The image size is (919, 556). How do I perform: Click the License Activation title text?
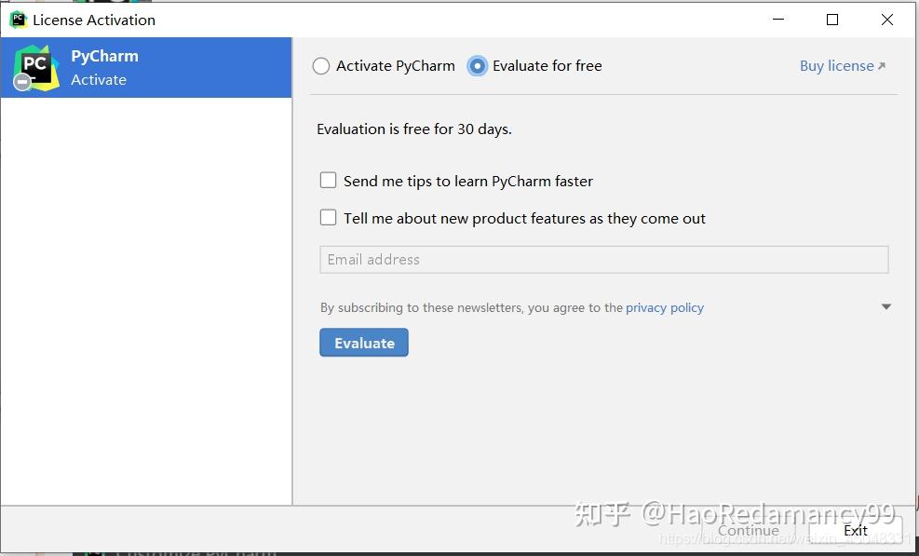point(94,20)
